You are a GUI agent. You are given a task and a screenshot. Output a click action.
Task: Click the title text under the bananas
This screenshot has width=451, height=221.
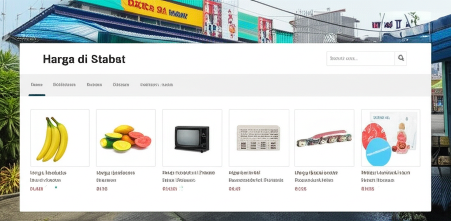click(x=48, y=176)
